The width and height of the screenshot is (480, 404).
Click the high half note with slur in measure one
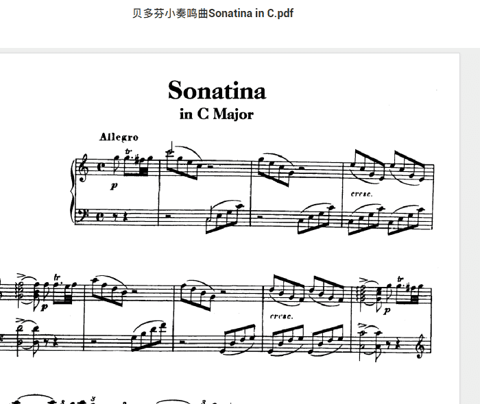(x=169, y=149)
